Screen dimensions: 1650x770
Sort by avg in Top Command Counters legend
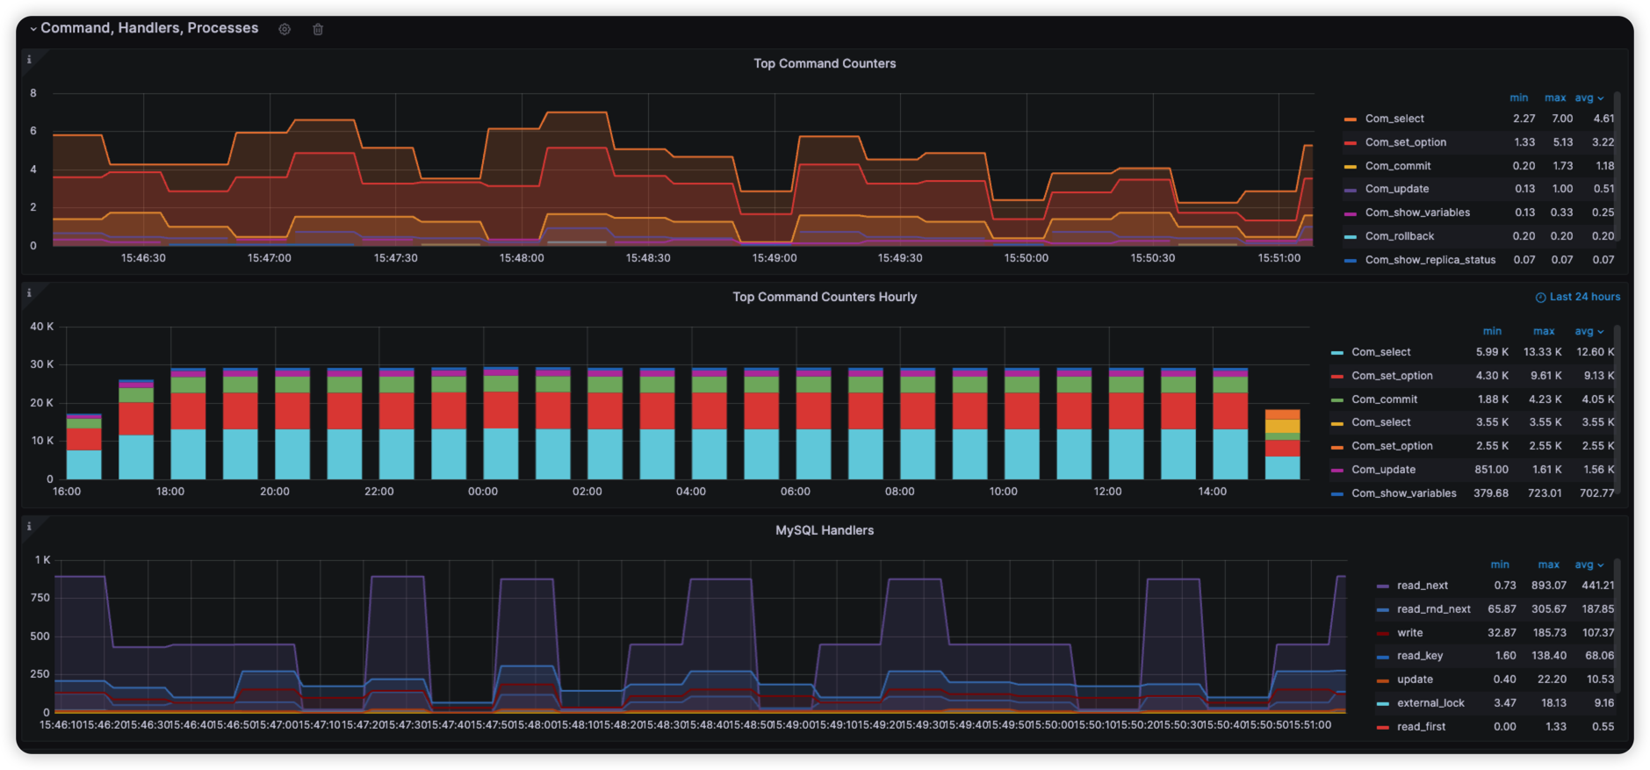pyautogui.click(x=1589, y=97)
